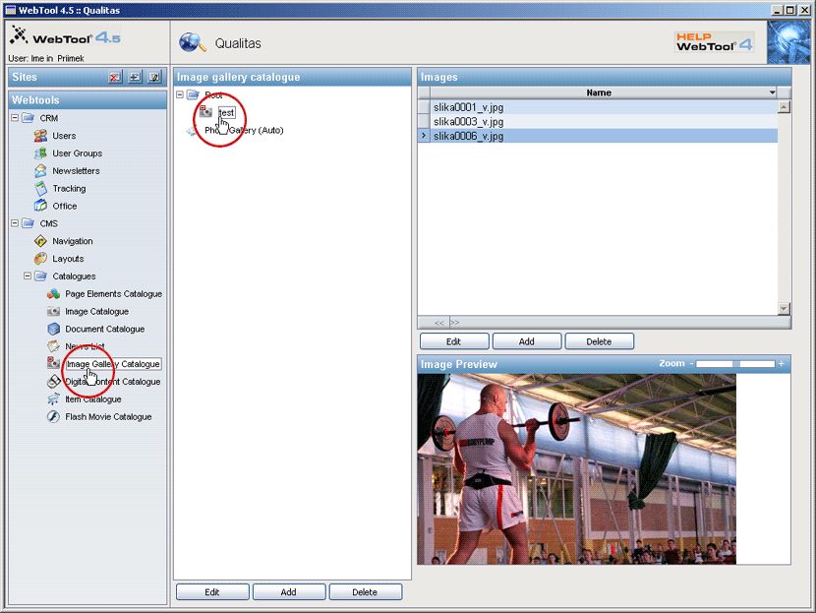
Task: Click the Tracking icon in Webtools
Action: coord(40,189)
